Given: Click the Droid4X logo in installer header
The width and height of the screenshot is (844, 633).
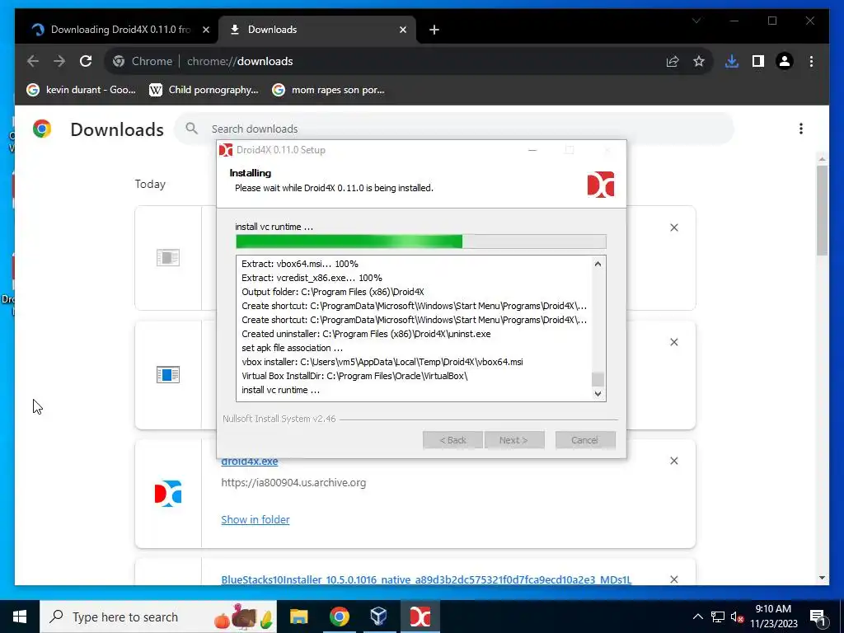Looking at the screenshot, I should [601, 185].
